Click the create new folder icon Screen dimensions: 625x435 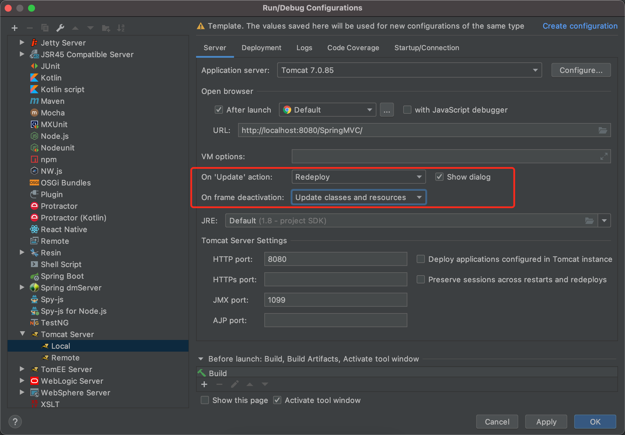click(106, 28)
